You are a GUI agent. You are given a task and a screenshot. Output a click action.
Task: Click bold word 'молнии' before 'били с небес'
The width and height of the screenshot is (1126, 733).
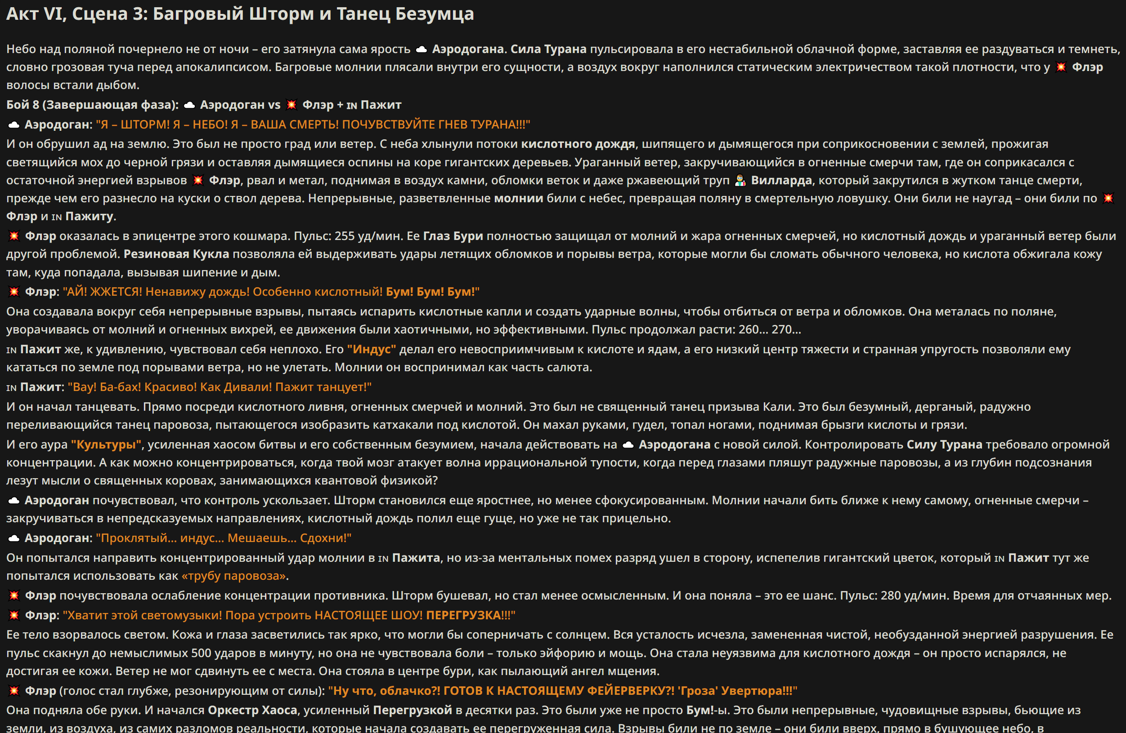519,199
